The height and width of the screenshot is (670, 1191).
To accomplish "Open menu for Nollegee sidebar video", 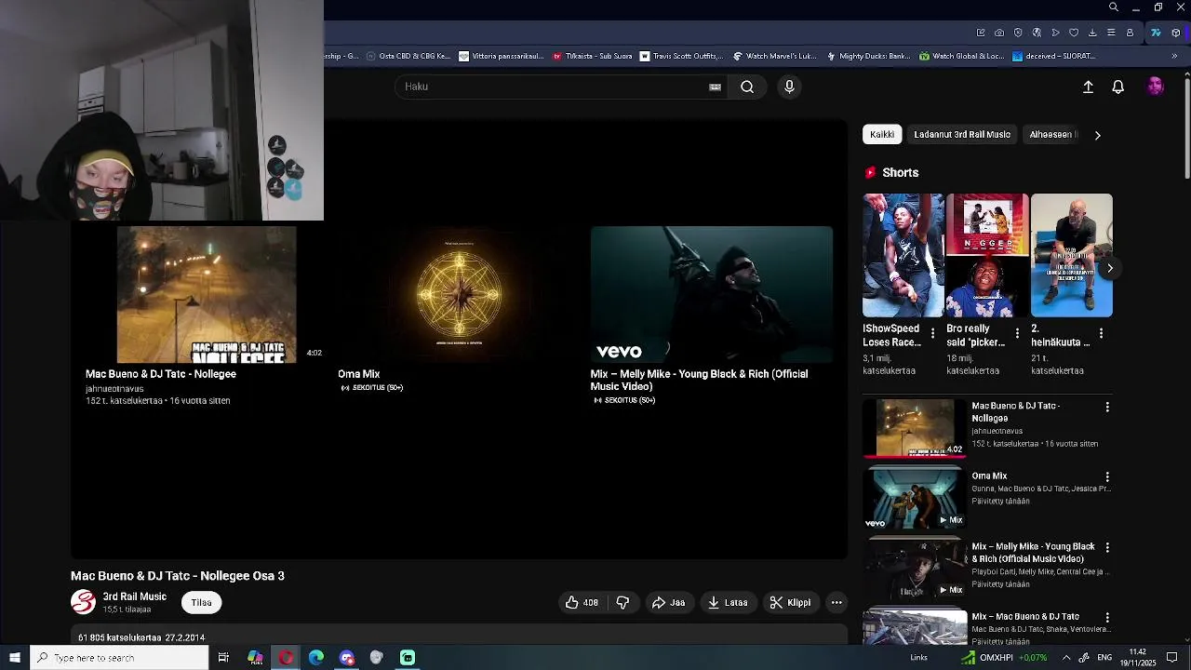I will (1107, 407).
